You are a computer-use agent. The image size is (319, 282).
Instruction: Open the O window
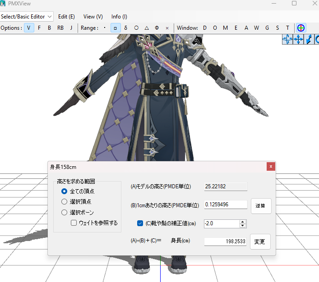pos(215,28)
